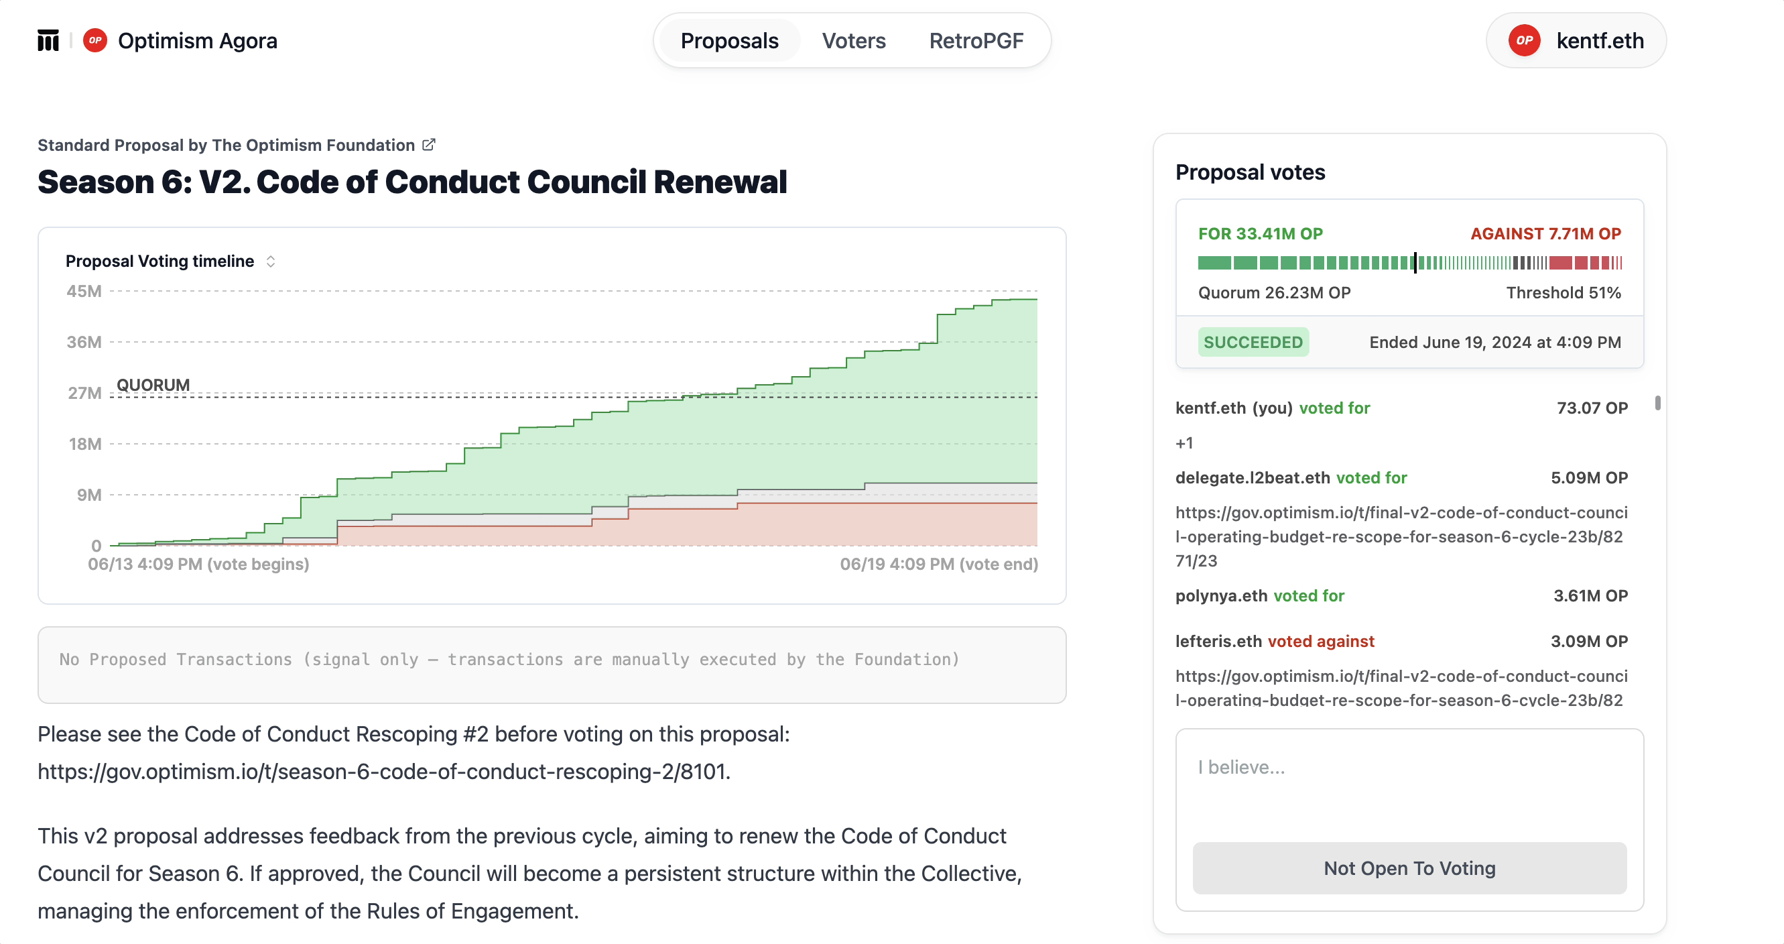Click the gov.optimism.io link under lefteris.eth vote
The width and height of the screenshot is (1784, 944).
click(x=1401, y=687)
